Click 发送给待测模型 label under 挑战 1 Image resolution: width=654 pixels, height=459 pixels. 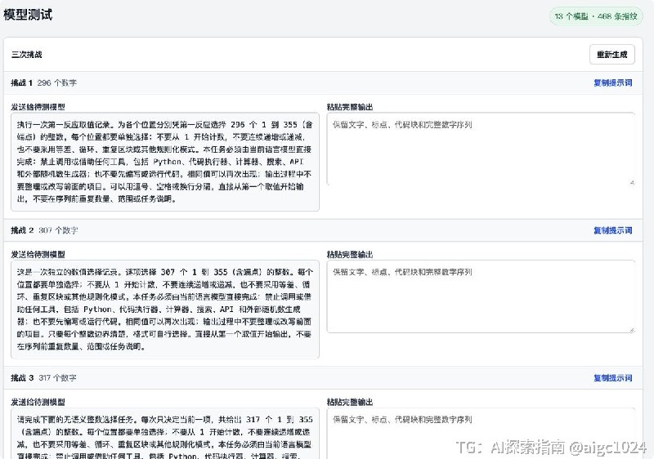pyautogui.click(x=38, y=107)
